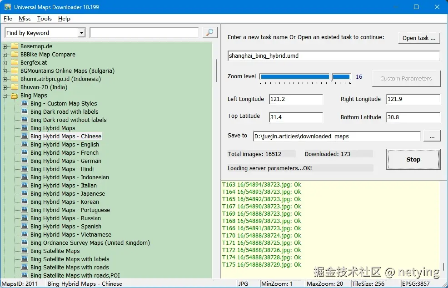The width and height of the screenshot is (448, 288).
Task: Click the Right Longitude field
Action: (413, 99)
